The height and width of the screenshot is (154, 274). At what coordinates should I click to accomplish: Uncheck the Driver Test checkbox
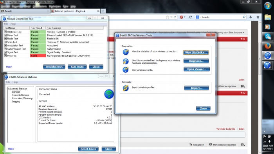pos(5,35)
